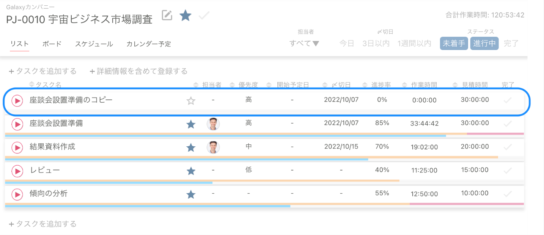Switch to the ボード tab

coord(52,44)
